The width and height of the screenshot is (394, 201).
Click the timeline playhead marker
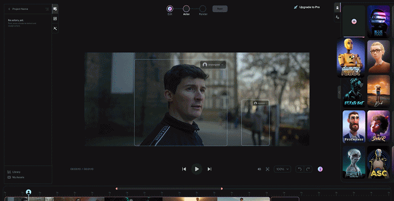28,192
